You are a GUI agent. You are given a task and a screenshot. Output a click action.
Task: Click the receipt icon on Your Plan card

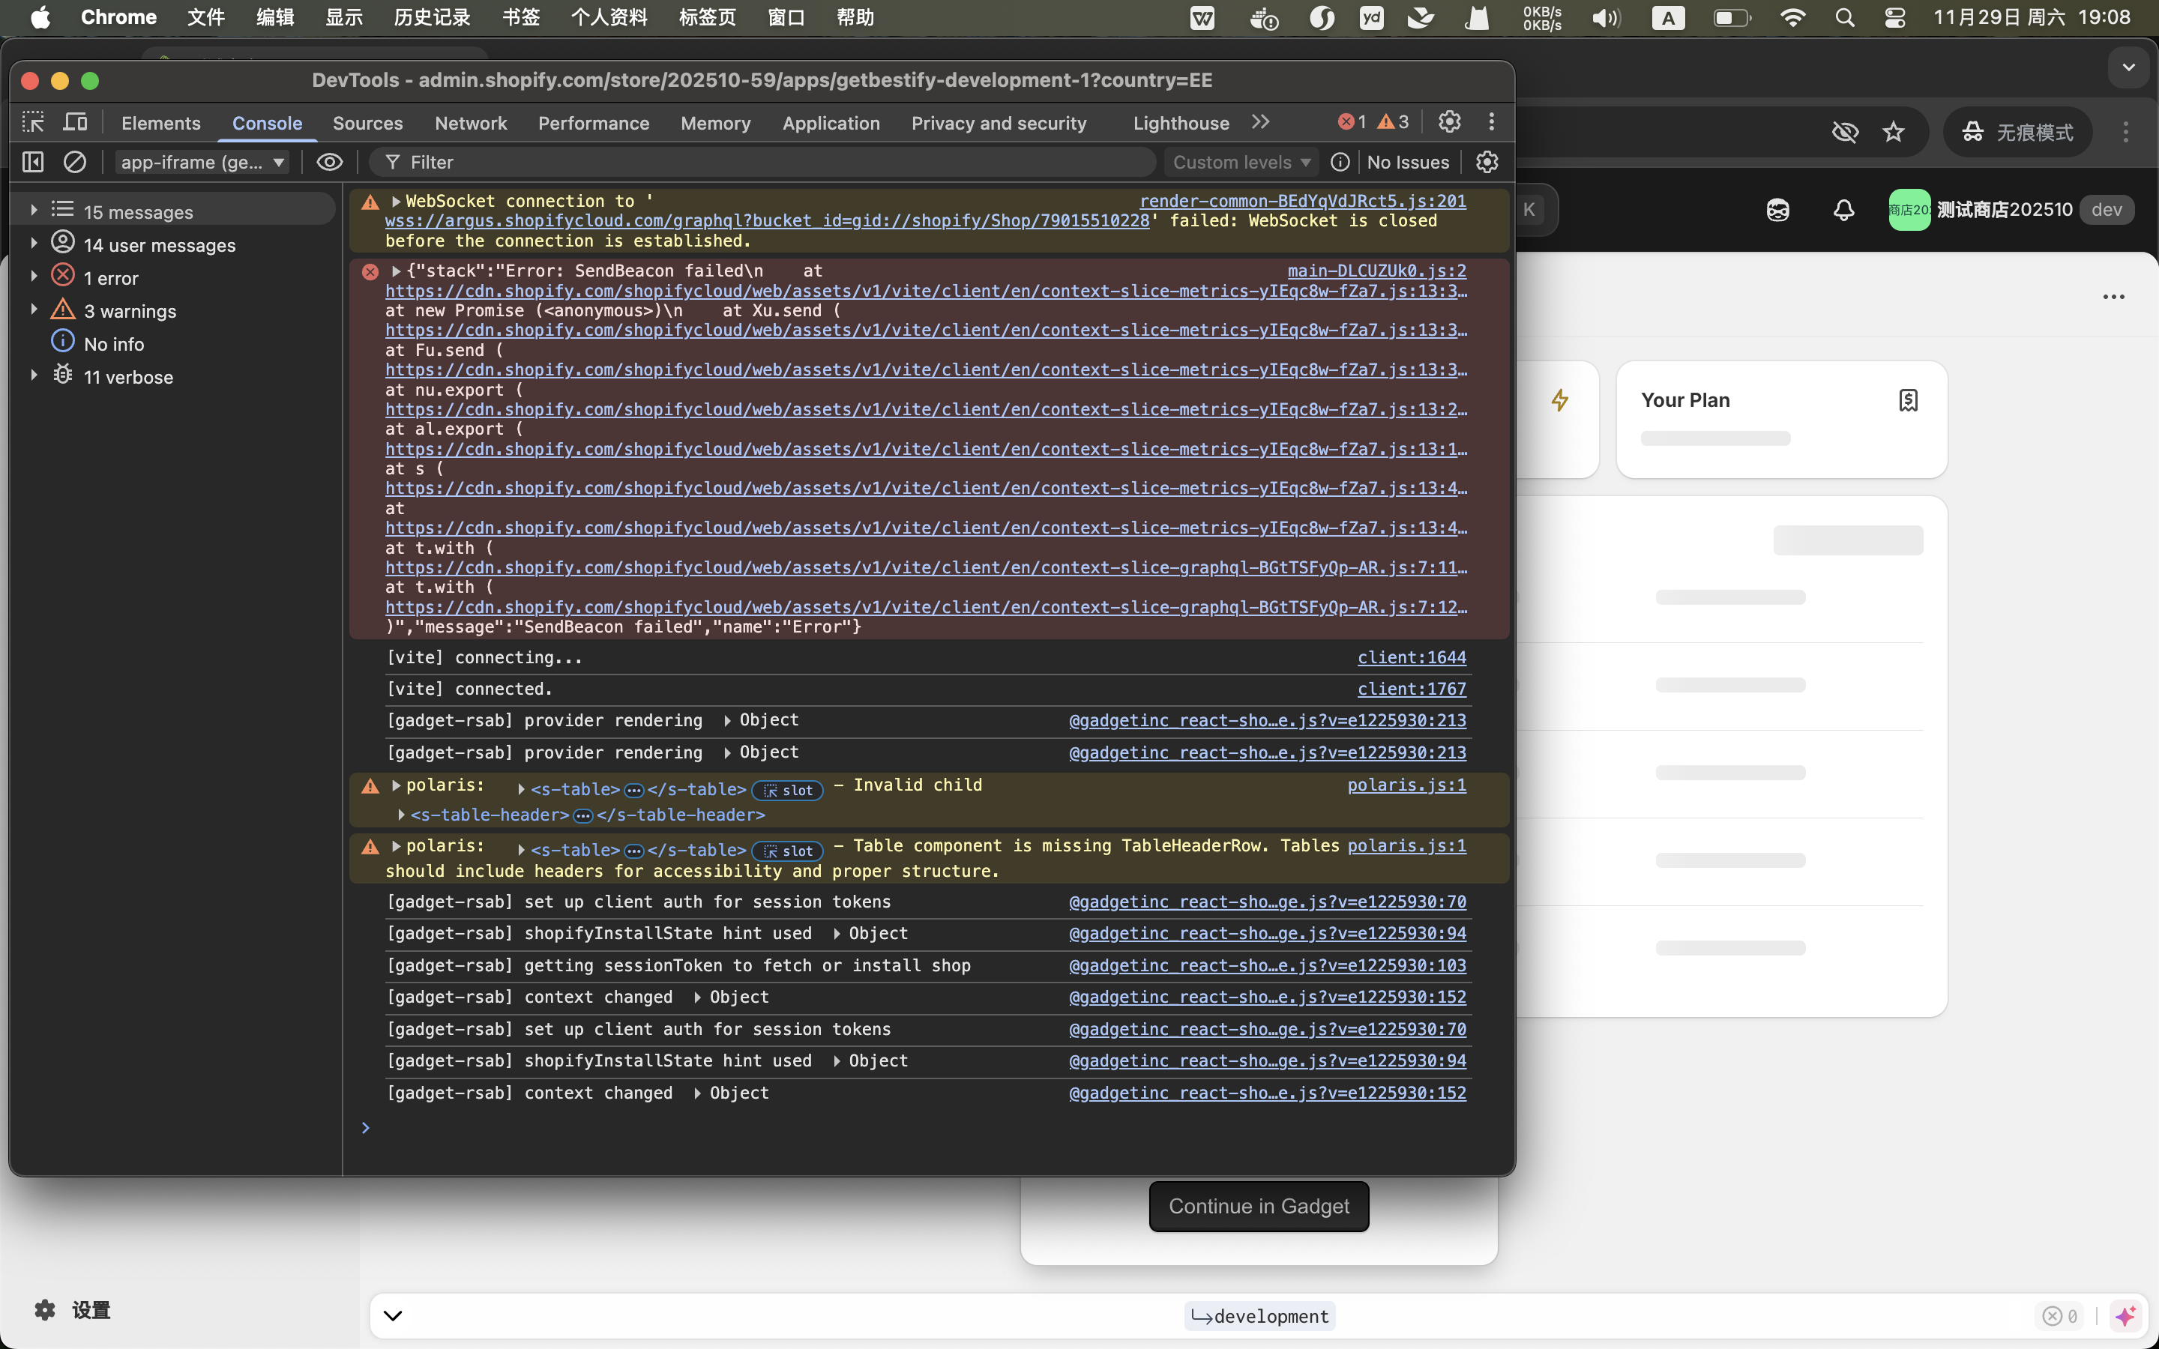point(1907,401)
